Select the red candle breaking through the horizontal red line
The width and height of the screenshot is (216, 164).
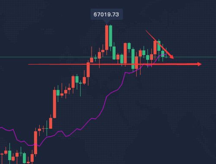pyautogui.click(x=88, y=70)
